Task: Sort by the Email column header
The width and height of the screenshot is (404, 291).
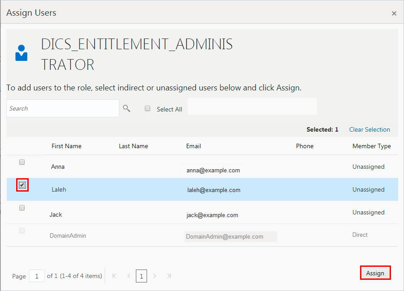Action: tap(193, 146)
